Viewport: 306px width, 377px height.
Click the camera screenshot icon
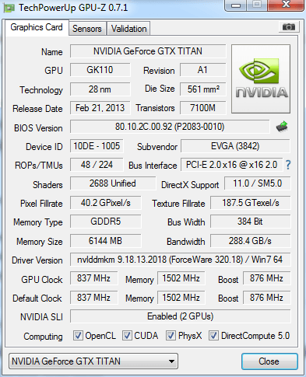coord(289,26)
